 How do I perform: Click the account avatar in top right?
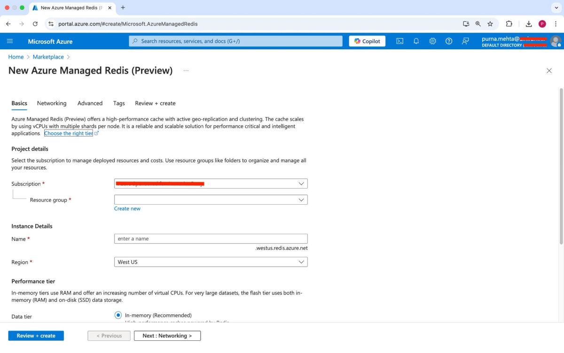coord(553,41)
